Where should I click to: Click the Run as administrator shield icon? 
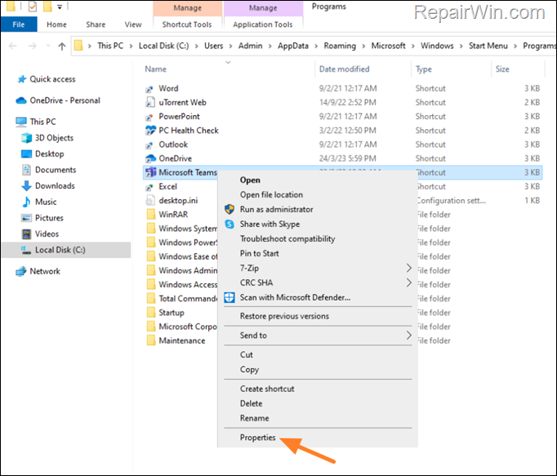coord(229,209)
